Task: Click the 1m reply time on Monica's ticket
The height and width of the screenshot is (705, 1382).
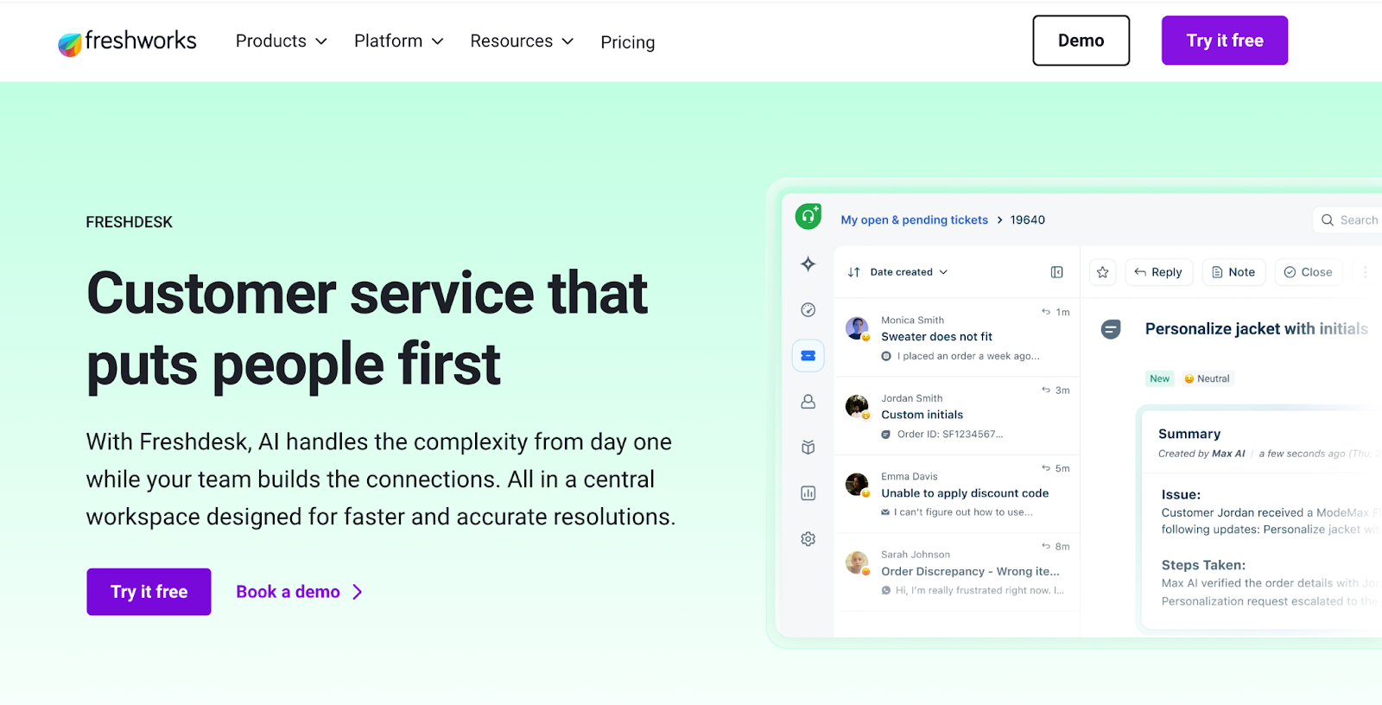Action: pos(1056,312)
